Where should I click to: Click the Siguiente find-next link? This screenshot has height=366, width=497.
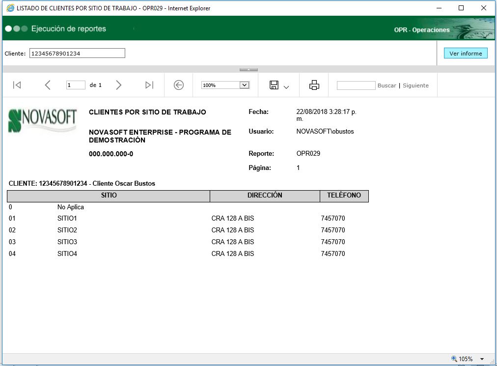415,85
